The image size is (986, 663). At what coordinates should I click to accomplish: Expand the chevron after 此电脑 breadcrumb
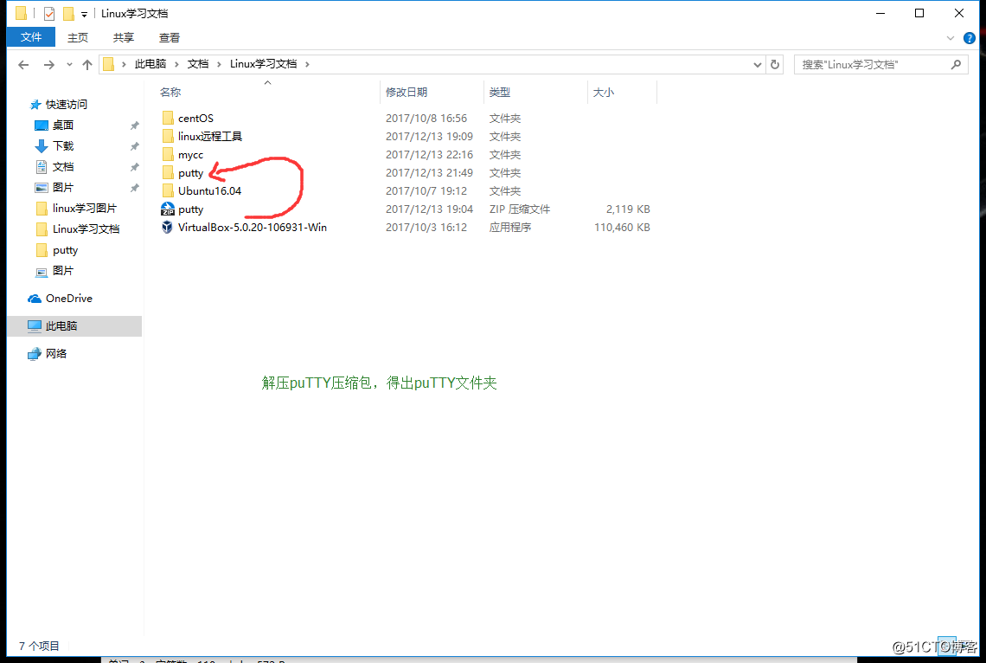[x=176, y=64]
